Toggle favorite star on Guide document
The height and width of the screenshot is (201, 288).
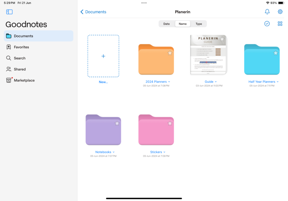pos(222,39)
